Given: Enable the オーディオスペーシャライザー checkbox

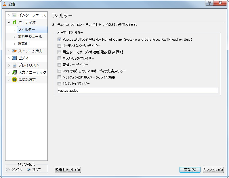Looking at the screenshot, I should click(59, 46).
